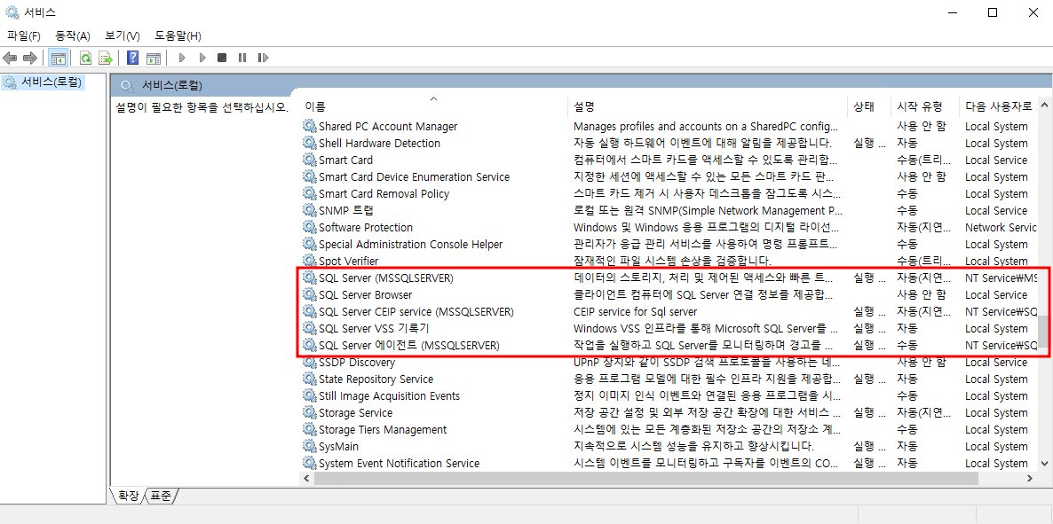Click the 'Manages profiles and accounts' description cell

[x=706, y=126]
